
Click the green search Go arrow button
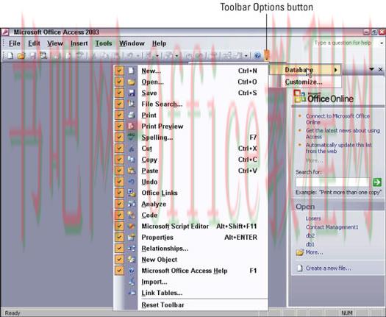377,182
